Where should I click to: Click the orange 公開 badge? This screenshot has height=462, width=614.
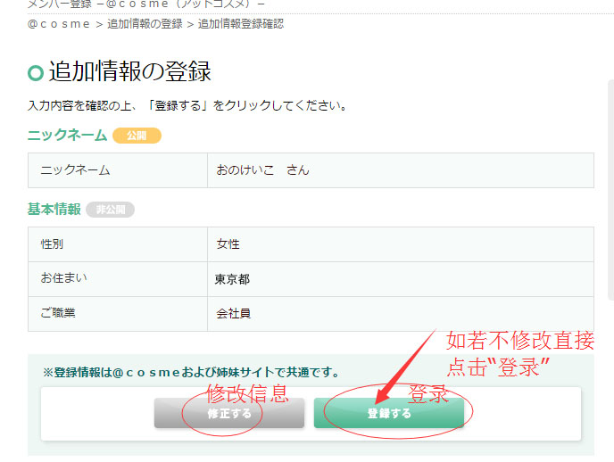(137, 136)
